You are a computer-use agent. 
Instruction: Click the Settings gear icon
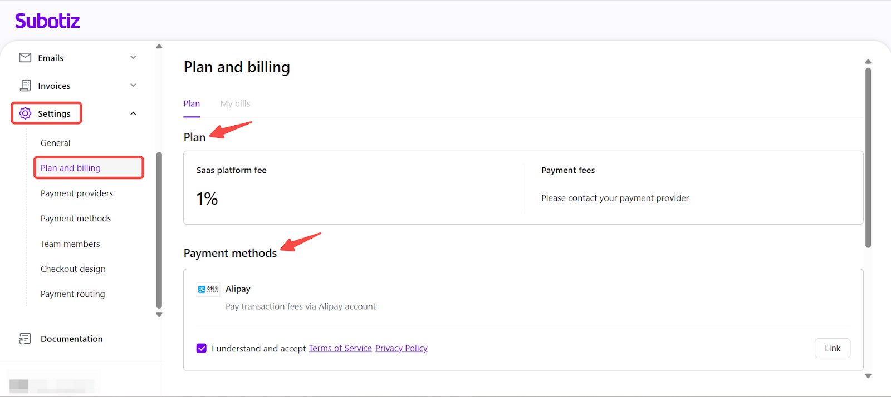click(x=25, y=113)
